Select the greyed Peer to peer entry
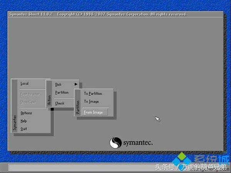231x173 pixels. 30,94
